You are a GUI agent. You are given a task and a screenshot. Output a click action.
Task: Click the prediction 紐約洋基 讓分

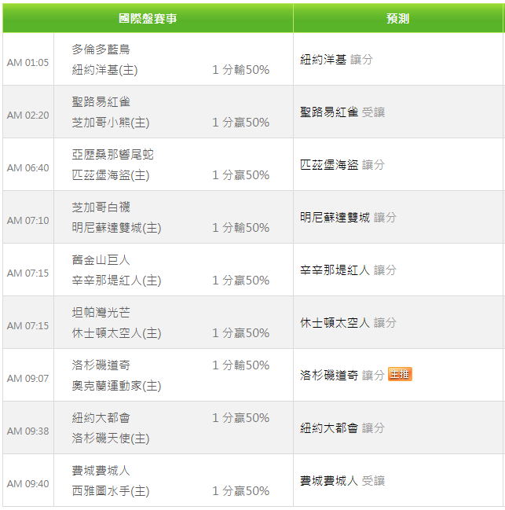click(x=336, y=60)
